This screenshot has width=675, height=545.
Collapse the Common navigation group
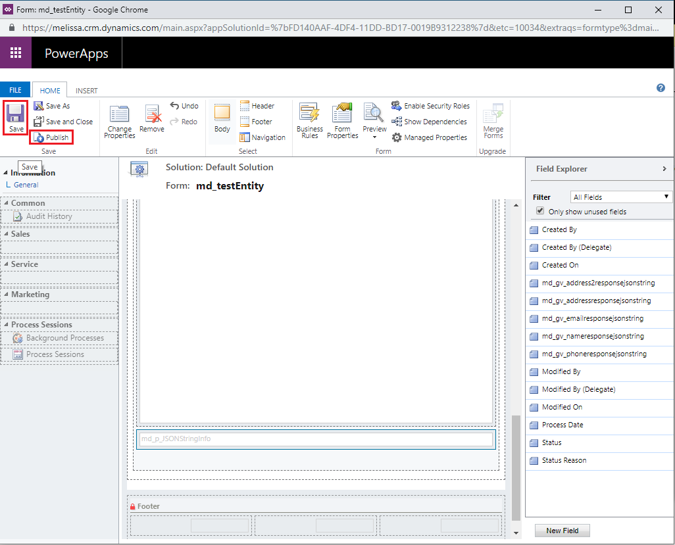tap(6, 202)
